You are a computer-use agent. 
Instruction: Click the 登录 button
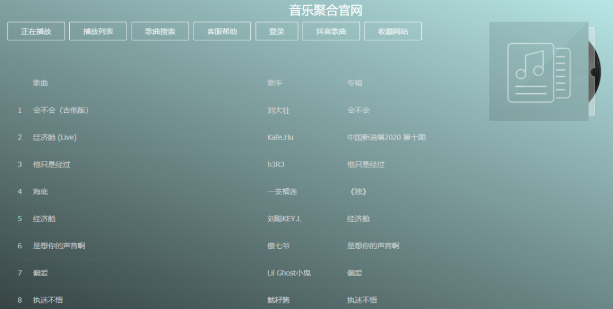tap(277, 31)
